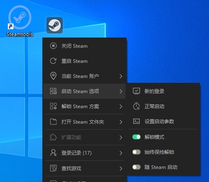Click the stop icon beside 关闭 Steam
Viewport: 209px width, 182px height.
click(x=53, y=46)
